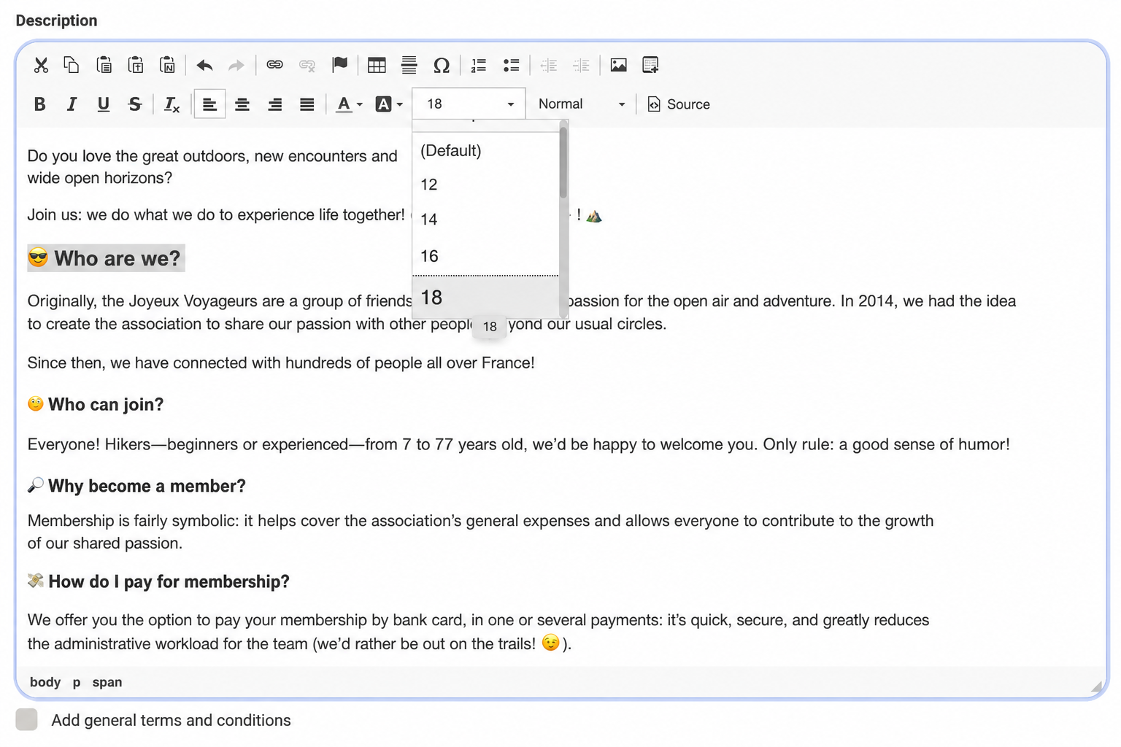Click Paste from Word icon
The width and height of the screenshot is (1121, 747).
[x=167, y=65]
